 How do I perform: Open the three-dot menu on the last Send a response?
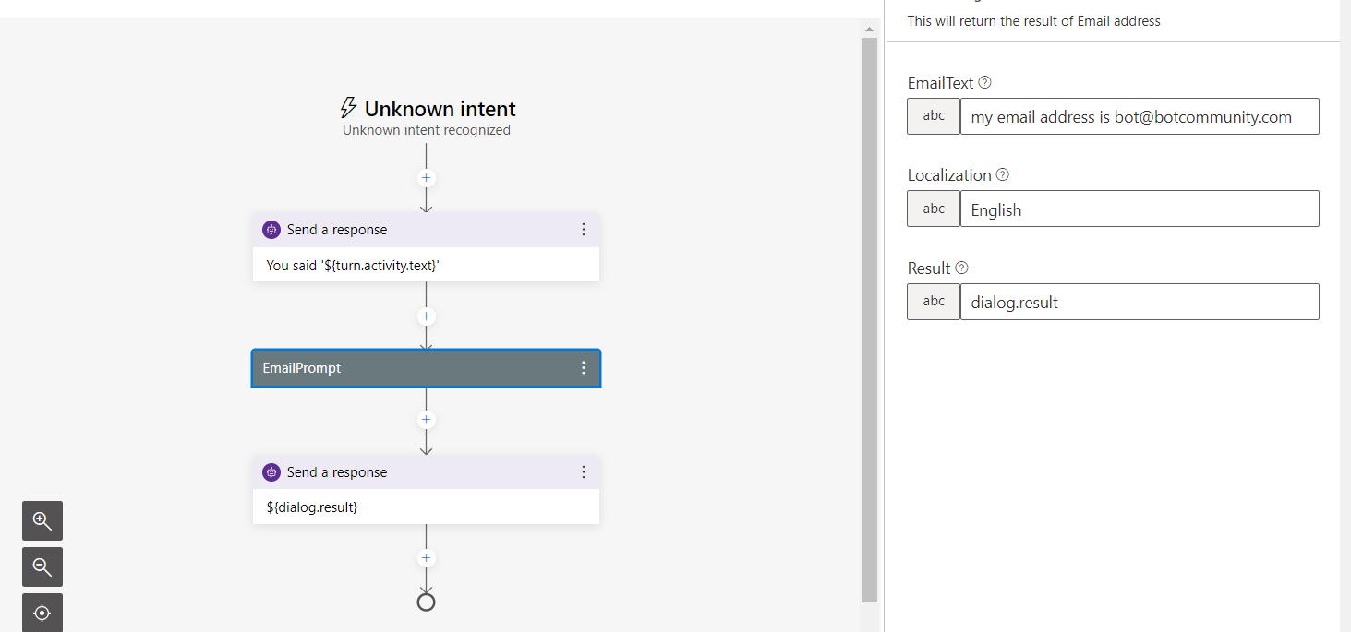[x=584, y=471]
